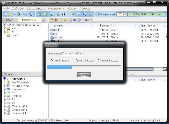The height and width of the screenshot is (124, 169).
Task: Expand the Tracker(D:) drive node
Action: tap(4, 96)
